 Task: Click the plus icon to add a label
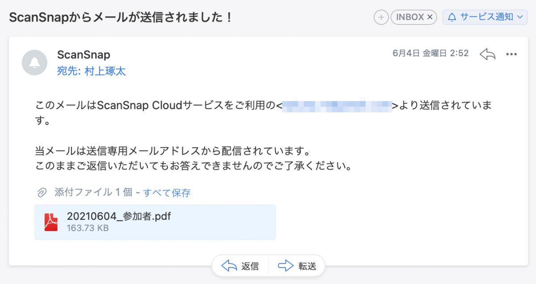[381, 17]
